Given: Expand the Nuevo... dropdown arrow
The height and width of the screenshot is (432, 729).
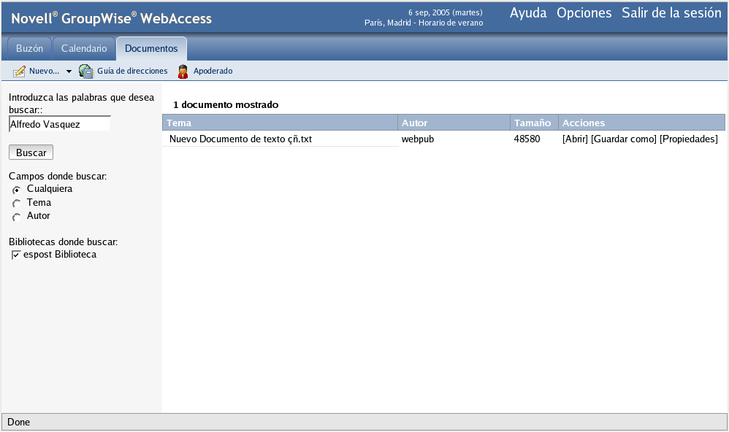Looking at the screenshot, I should point(68,71).
